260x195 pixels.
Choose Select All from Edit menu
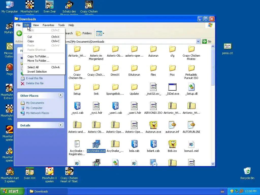pyautogui.click(x=44, y=67)
